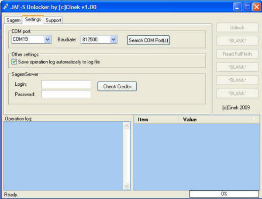The height and width of the screenshot is (199, 262).
Task: Click the Check Credits button
Action: [117, 86]
